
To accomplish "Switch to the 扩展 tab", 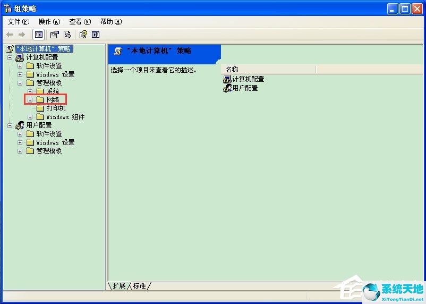I will pyautogui.click(x=119, y=286).
